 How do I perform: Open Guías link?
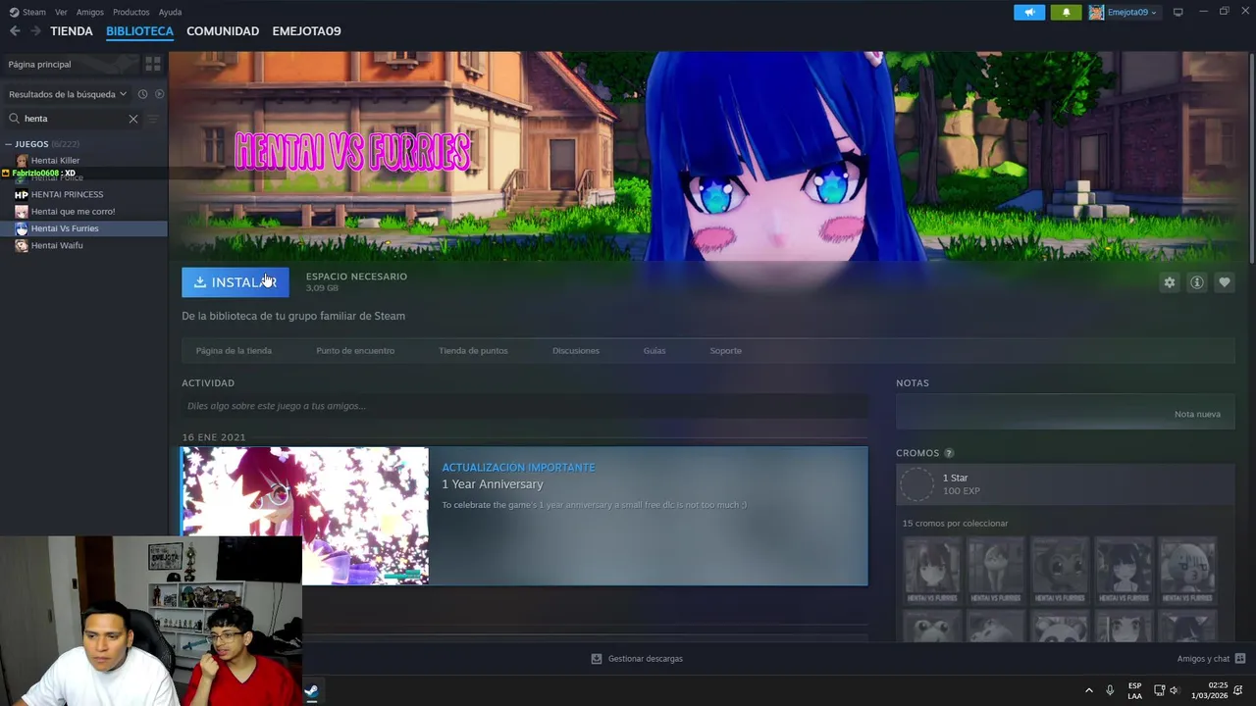pos(654,350)
